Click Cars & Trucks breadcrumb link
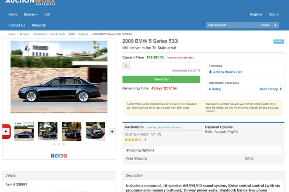This screenshot has height=192, width=289. (x=57, y=34)
